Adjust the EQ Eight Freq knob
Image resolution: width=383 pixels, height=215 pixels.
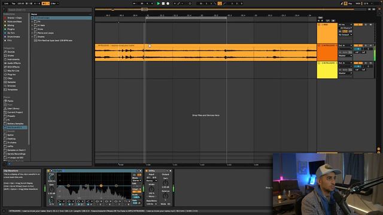pyautogui.click(x=51, y=177)
